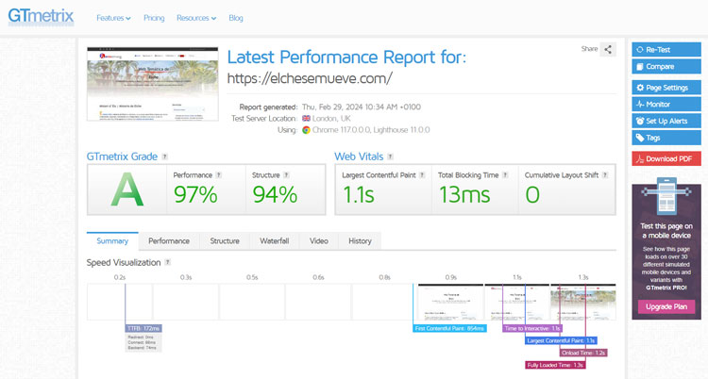
Task: Click the First Contentful Paint marker
Action: 449,328
